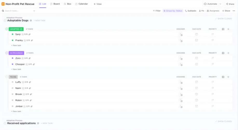Open the Show options dropdown

pos(226,11)
